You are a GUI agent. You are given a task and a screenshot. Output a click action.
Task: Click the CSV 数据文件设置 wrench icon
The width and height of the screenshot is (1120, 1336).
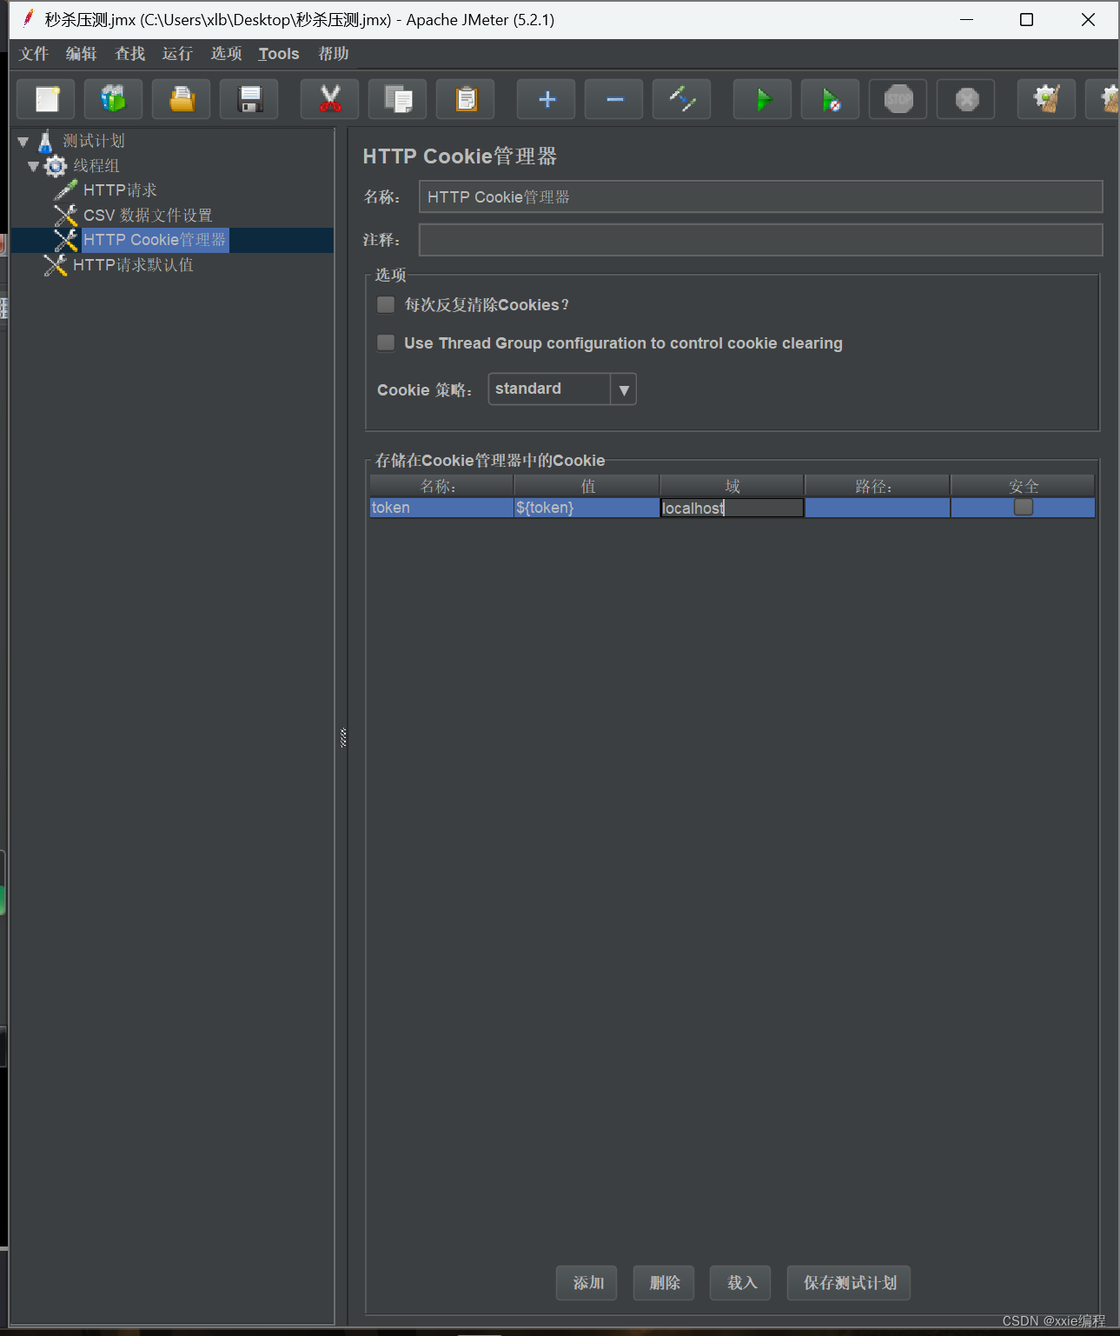pyautogui.click(x=66, y=215)
